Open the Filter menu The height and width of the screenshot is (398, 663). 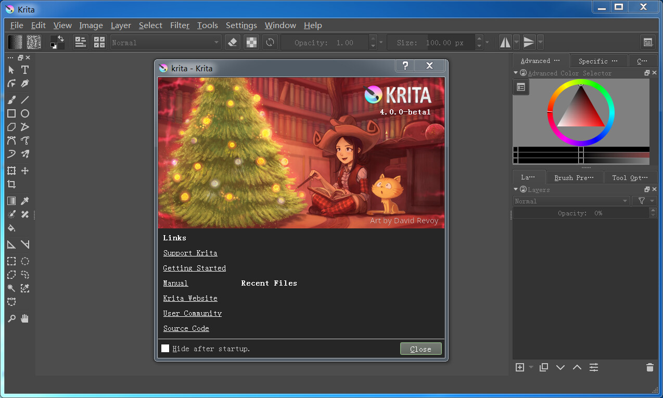click(180, 25)
